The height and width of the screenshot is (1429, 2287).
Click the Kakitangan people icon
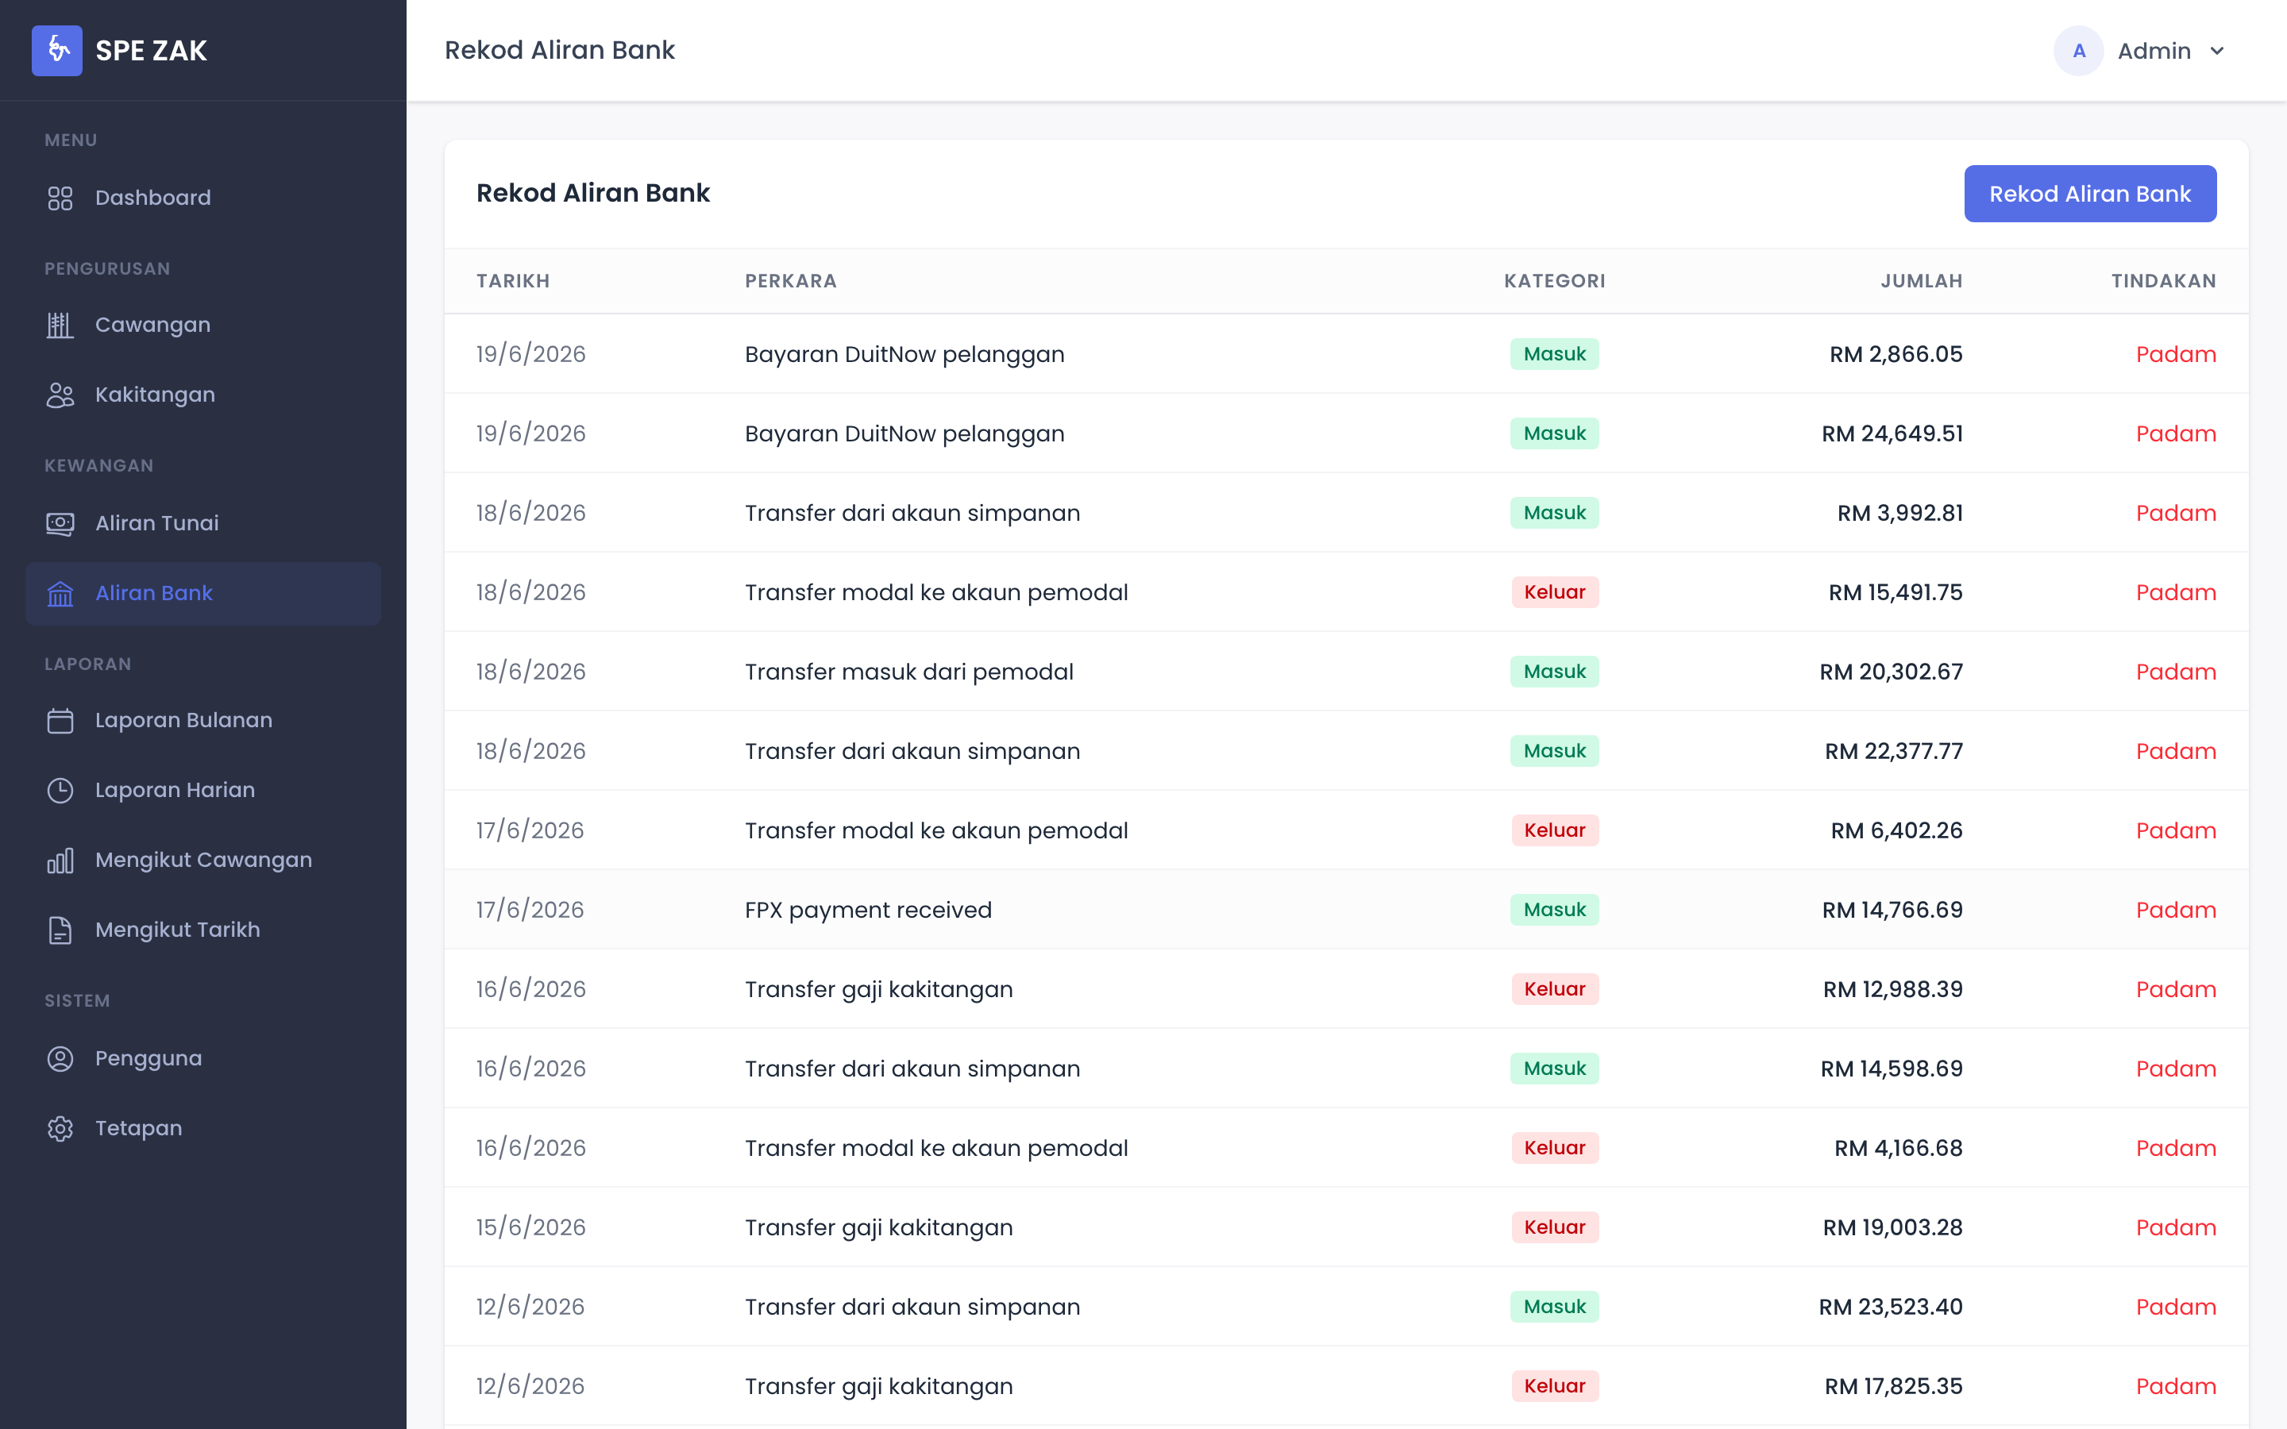[60, 394]
